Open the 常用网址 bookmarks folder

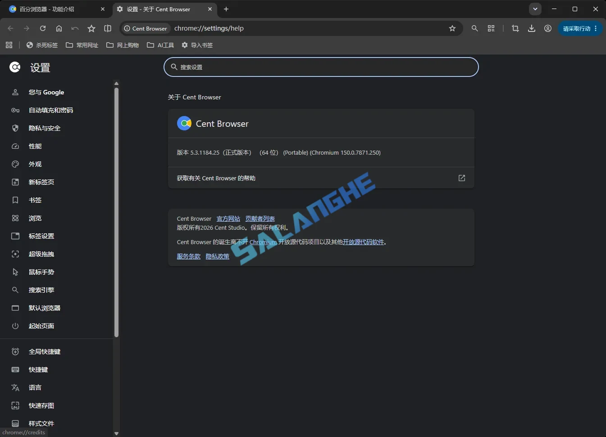(82, 45)
